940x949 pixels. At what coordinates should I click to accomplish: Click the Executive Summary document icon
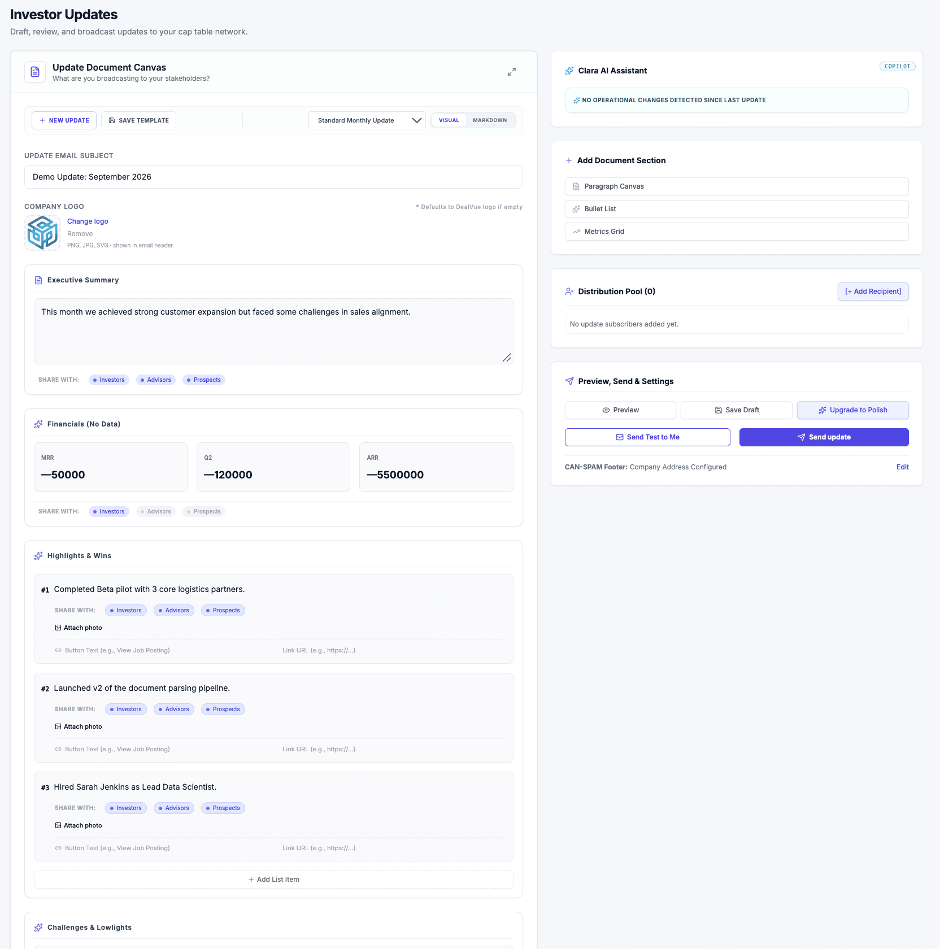[x=38, y=280]
